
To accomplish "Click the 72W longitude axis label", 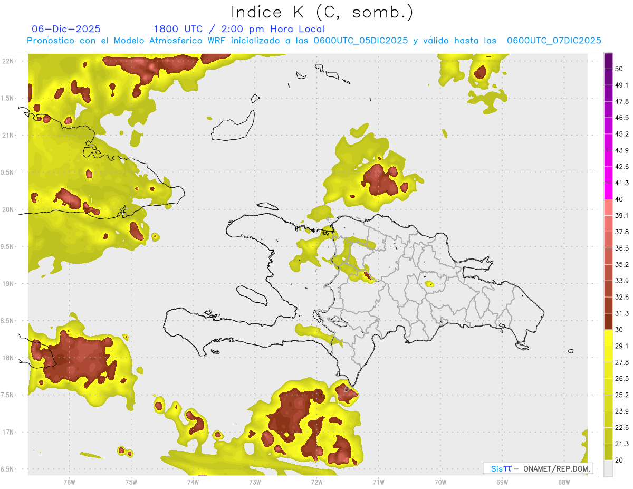I will pyautogui.click(x=316, y=482).
